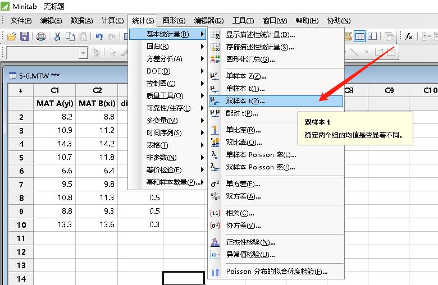Viewport: 438px width, 285px height.
Task: Click the σ² icon for 单方差
Action: pos(215,184)
